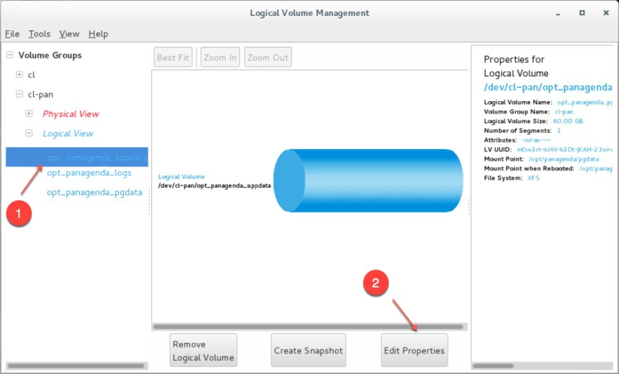Expand the cl volume group

[x=19, y=74]
